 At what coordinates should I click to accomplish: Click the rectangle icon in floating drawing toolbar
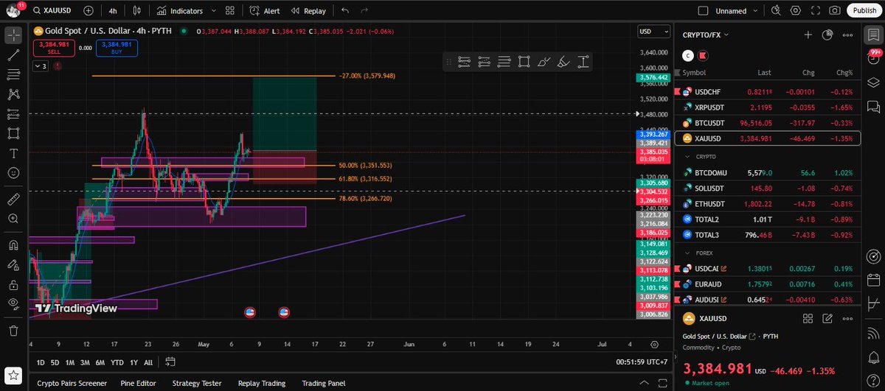click(524, 63)
